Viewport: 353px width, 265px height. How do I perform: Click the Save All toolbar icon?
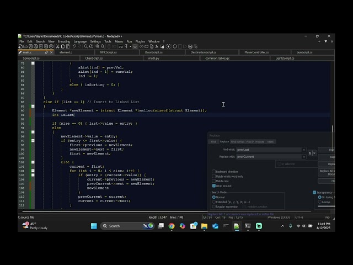[x=35, y=46]
